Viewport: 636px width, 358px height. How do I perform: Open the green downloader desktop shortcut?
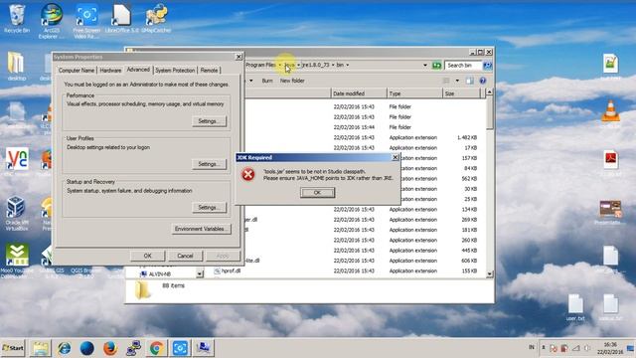click(x=17, y=260)
